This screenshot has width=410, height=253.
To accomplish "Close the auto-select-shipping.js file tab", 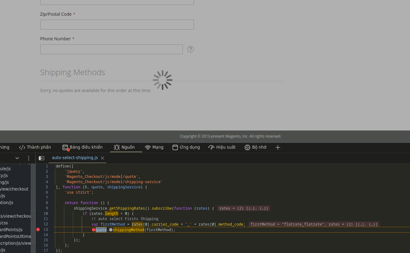I will point(103,158).
